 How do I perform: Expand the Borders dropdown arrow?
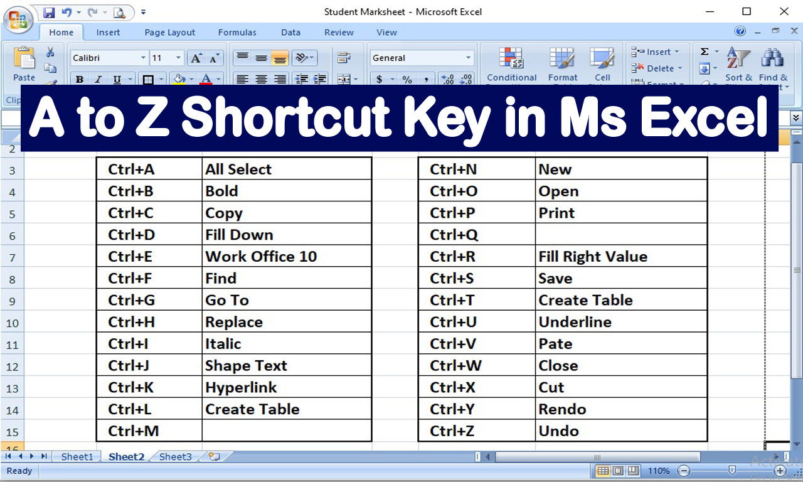(x=161, y=79)
